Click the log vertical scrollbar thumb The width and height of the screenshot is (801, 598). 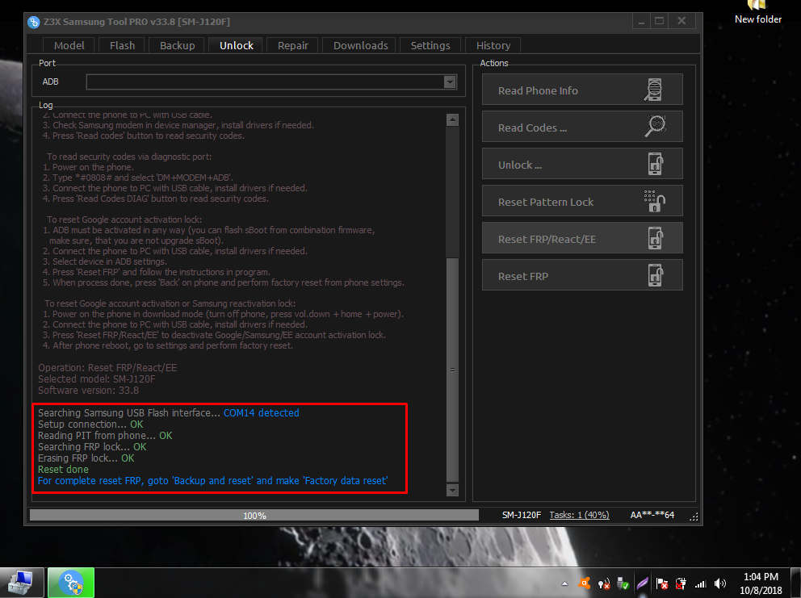click(x=452, y=370)
